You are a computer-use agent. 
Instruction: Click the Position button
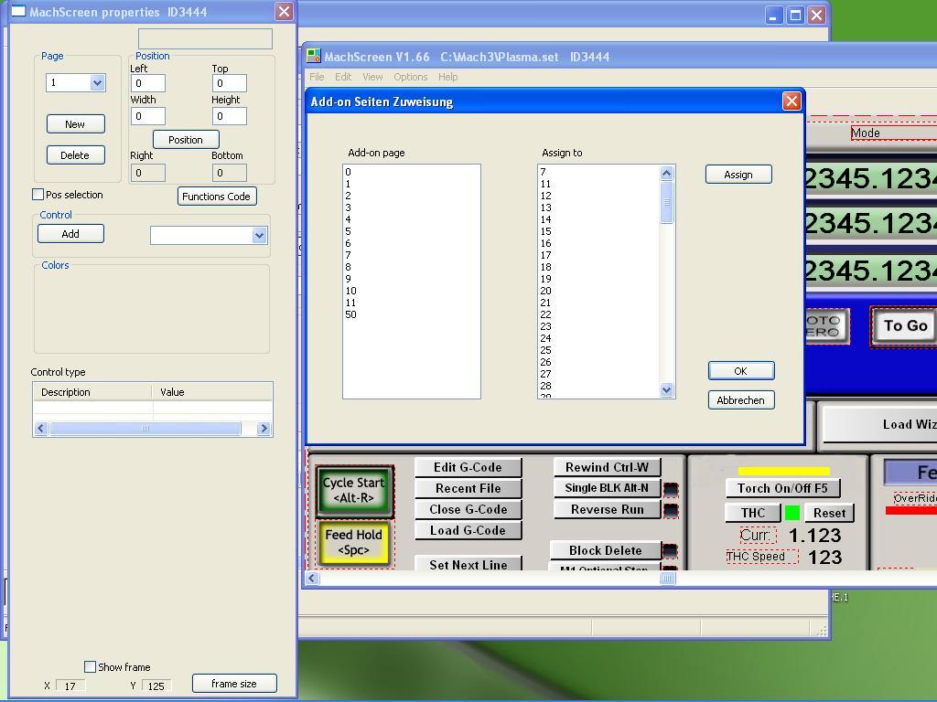click(186, 140)
